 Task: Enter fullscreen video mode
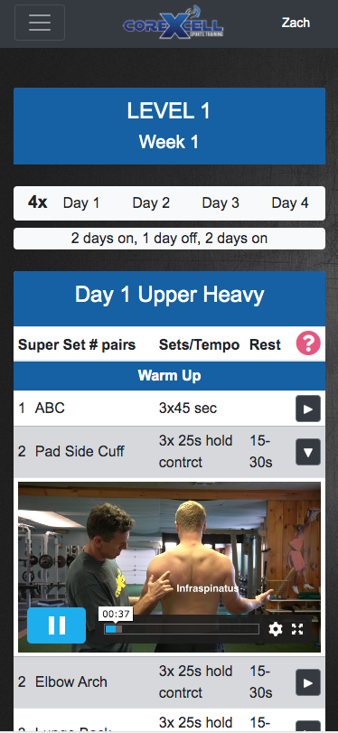297,629
